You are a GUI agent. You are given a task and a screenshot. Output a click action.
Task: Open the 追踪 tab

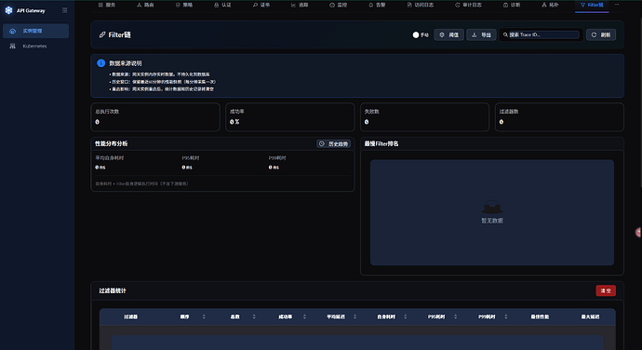click(300, 5)
